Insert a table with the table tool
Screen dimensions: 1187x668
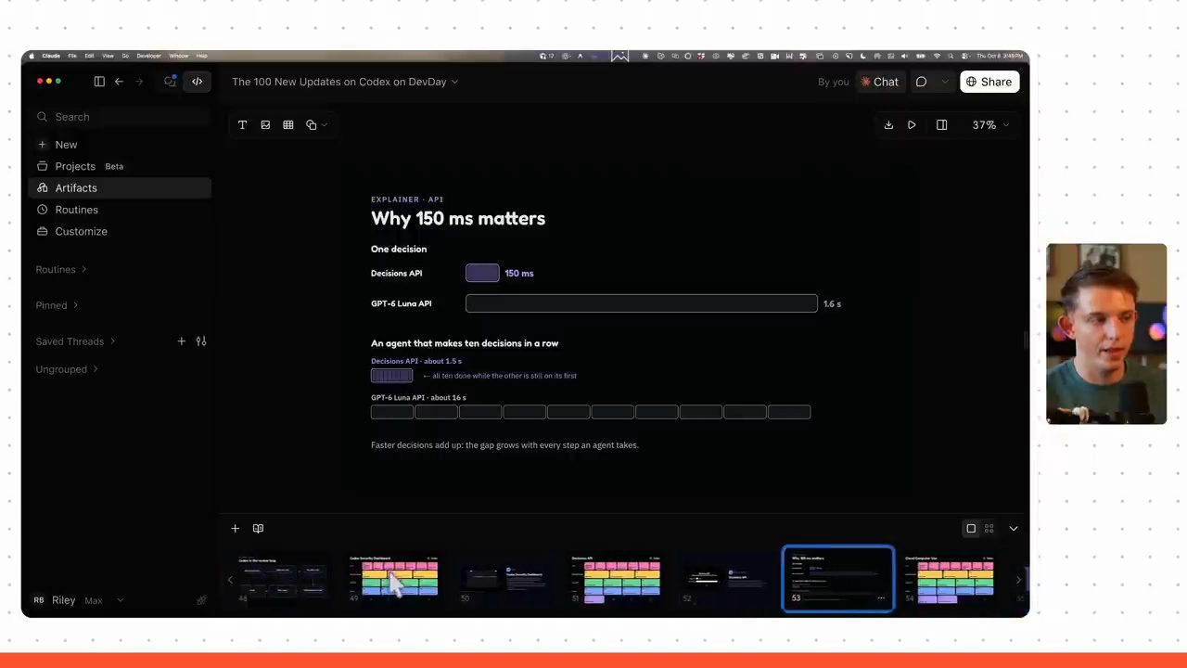point(288,125)
